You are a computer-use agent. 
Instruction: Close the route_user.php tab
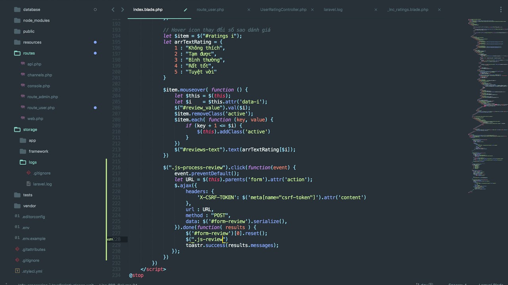[x=249, y=9]
